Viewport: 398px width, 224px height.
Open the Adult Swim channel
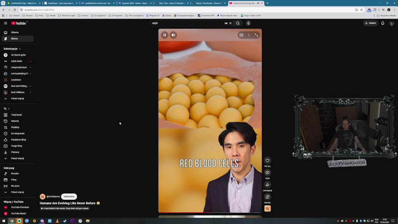(17, 61)
